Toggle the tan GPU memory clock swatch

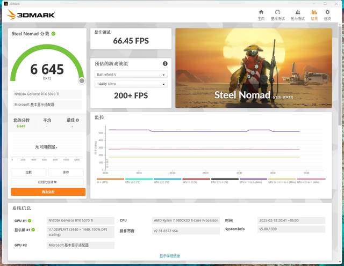point(282,179)
